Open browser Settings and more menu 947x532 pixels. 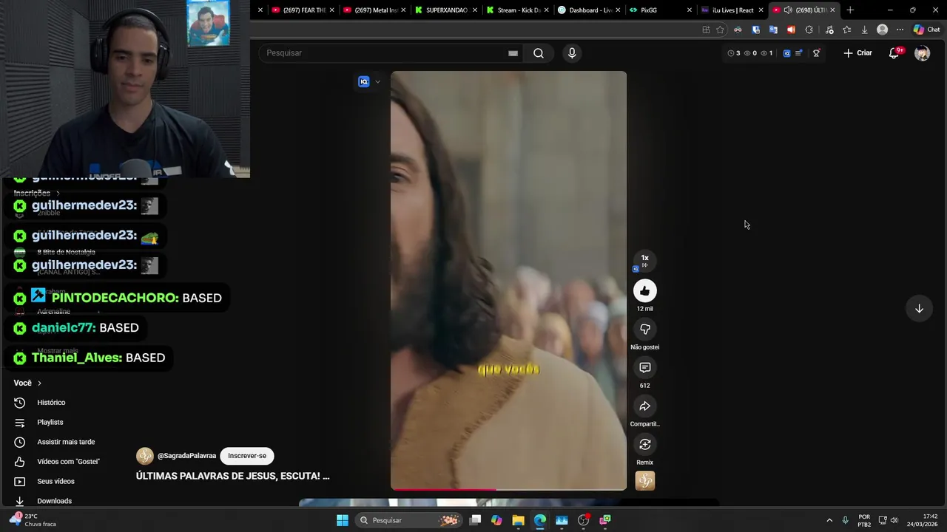click(900, 30)
